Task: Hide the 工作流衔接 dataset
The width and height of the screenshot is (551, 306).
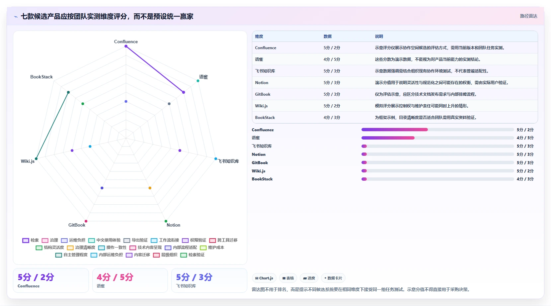Action: click(x=165, y=240)
